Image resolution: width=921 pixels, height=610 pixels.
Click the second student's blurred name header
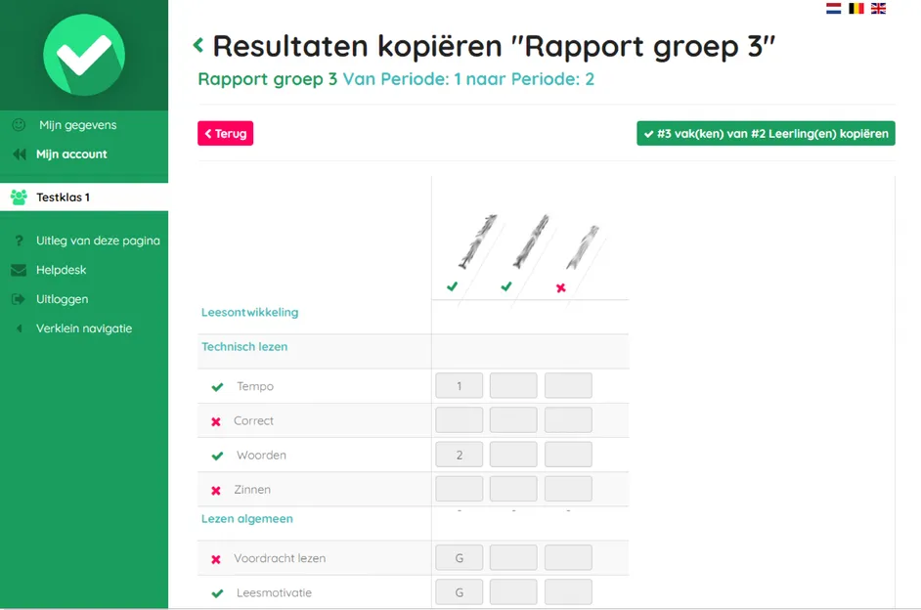coord(531,241)
